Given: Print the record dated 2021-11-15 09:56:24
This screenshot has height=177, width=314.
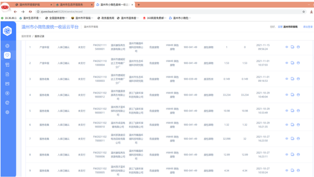Looking at the screenshot, I should point(298,47).
